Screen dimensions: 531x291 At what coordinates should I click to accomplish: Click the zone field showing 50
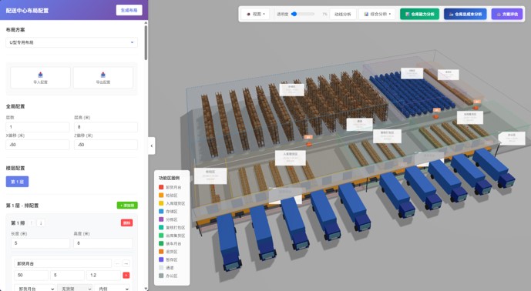tap(31, 276)
